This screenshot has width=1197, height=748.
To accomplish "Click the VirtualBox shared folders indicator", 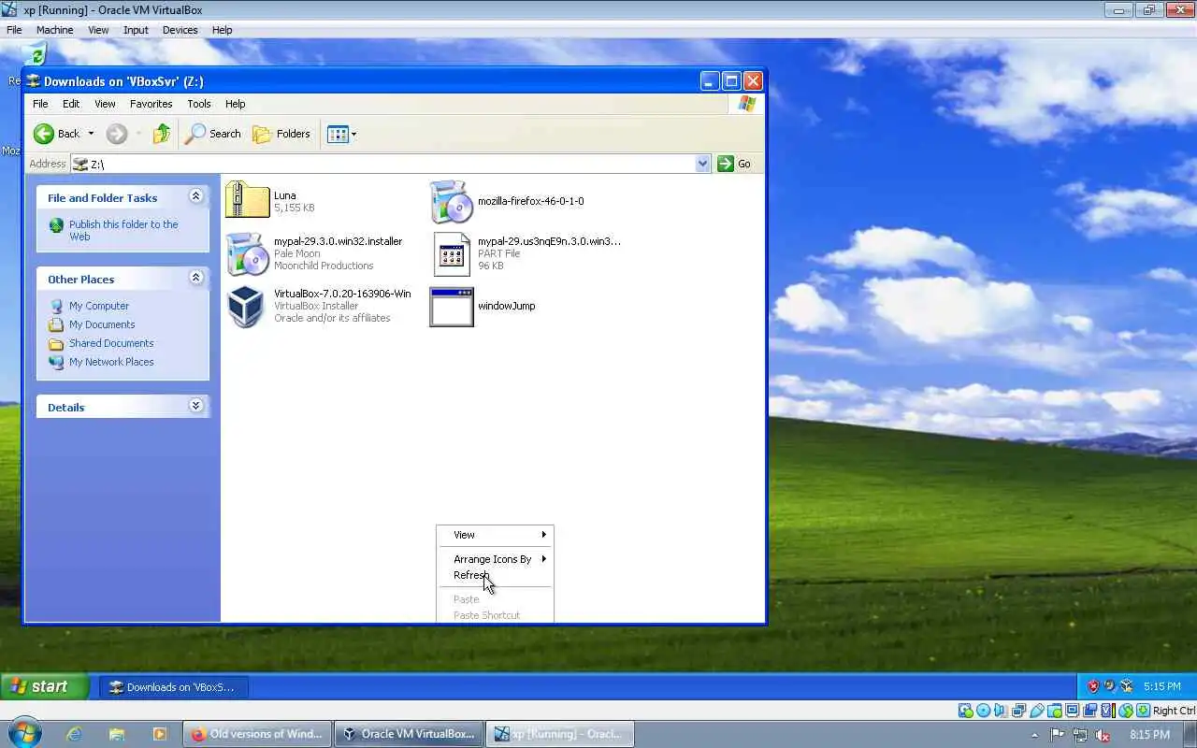I will coord(1055,711).
